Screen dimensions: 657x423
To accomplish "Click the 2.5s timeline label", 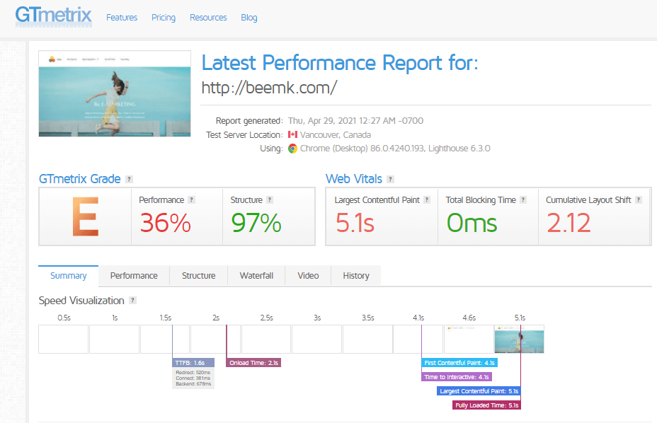I will tap(266, 318).
